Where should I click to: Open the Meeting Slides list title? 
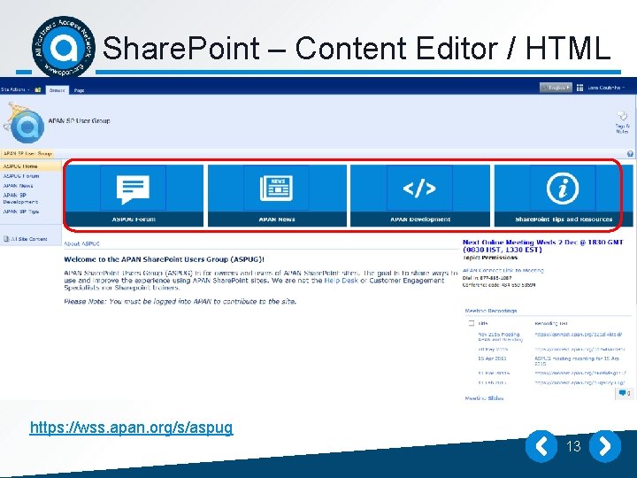484,398
